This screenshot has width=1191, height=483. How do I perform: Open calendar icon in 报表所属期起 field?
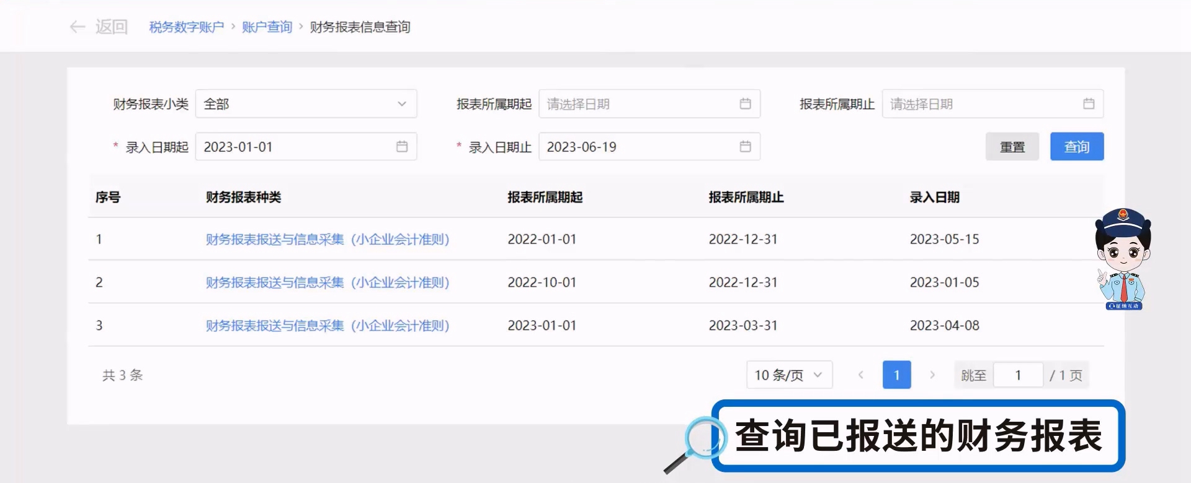tap(745, 104)
